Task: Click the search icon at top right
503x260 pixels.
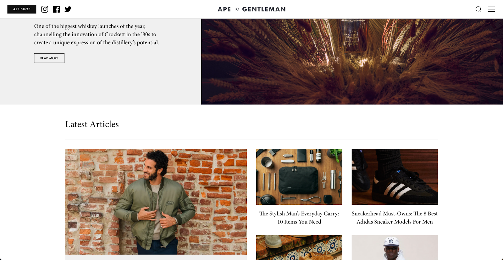Action: (x=478, y=9)
